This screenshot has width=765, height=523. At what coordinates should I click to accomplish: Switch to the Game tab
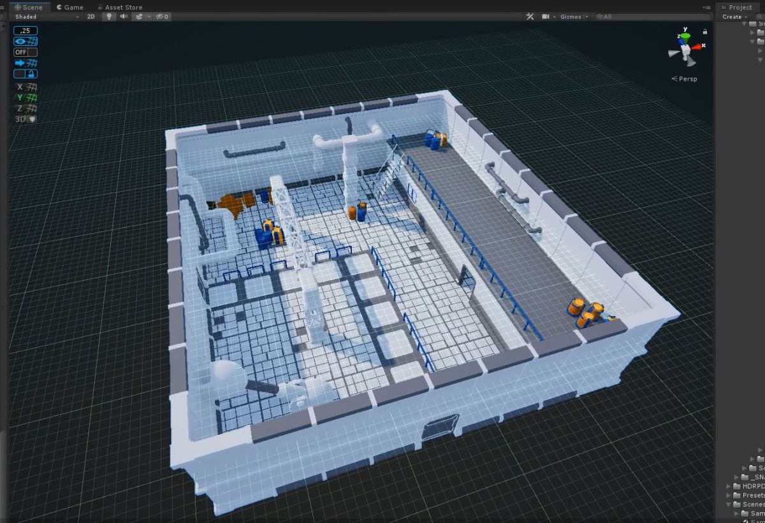tap(70, 7)
